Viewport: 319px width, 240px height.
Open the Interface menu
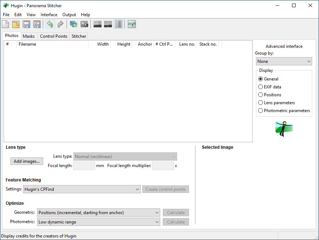(49, 15)
